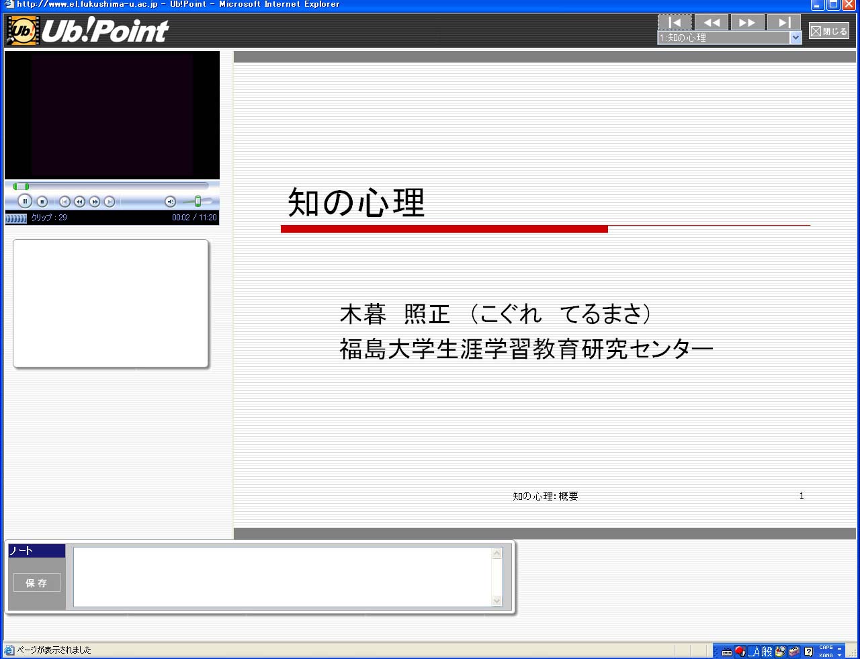Minimize the language bar

click(x=839, y=648)
